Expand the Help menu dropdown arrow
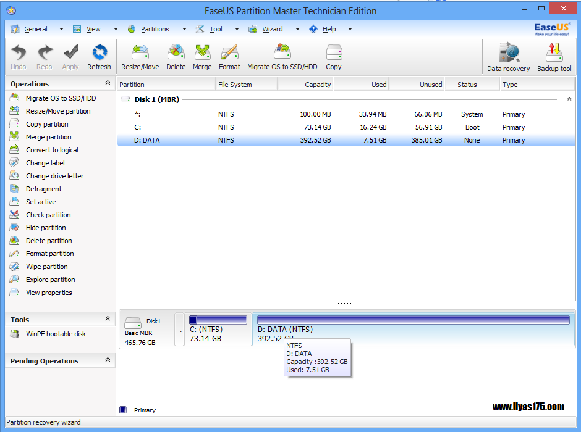Image resolution: width=581 pixels, height=432 pixels. [x=350, y=29]
